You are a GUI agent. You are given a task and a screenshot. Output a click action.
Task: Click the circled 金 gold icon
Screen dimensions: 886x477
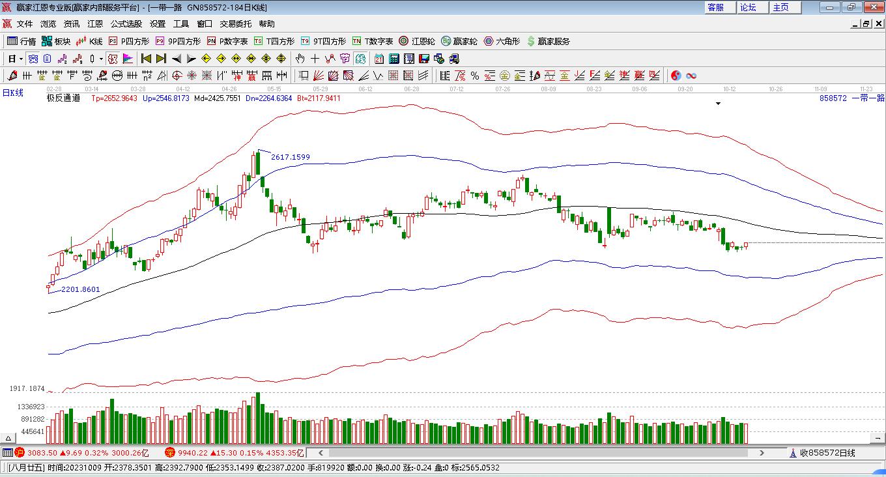(x=505, y=76)
